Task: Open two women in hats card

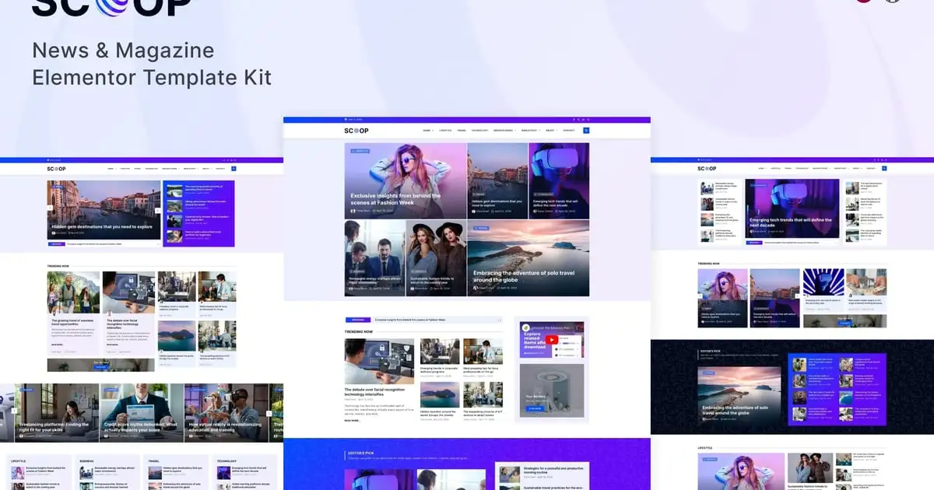Action: 436,257
